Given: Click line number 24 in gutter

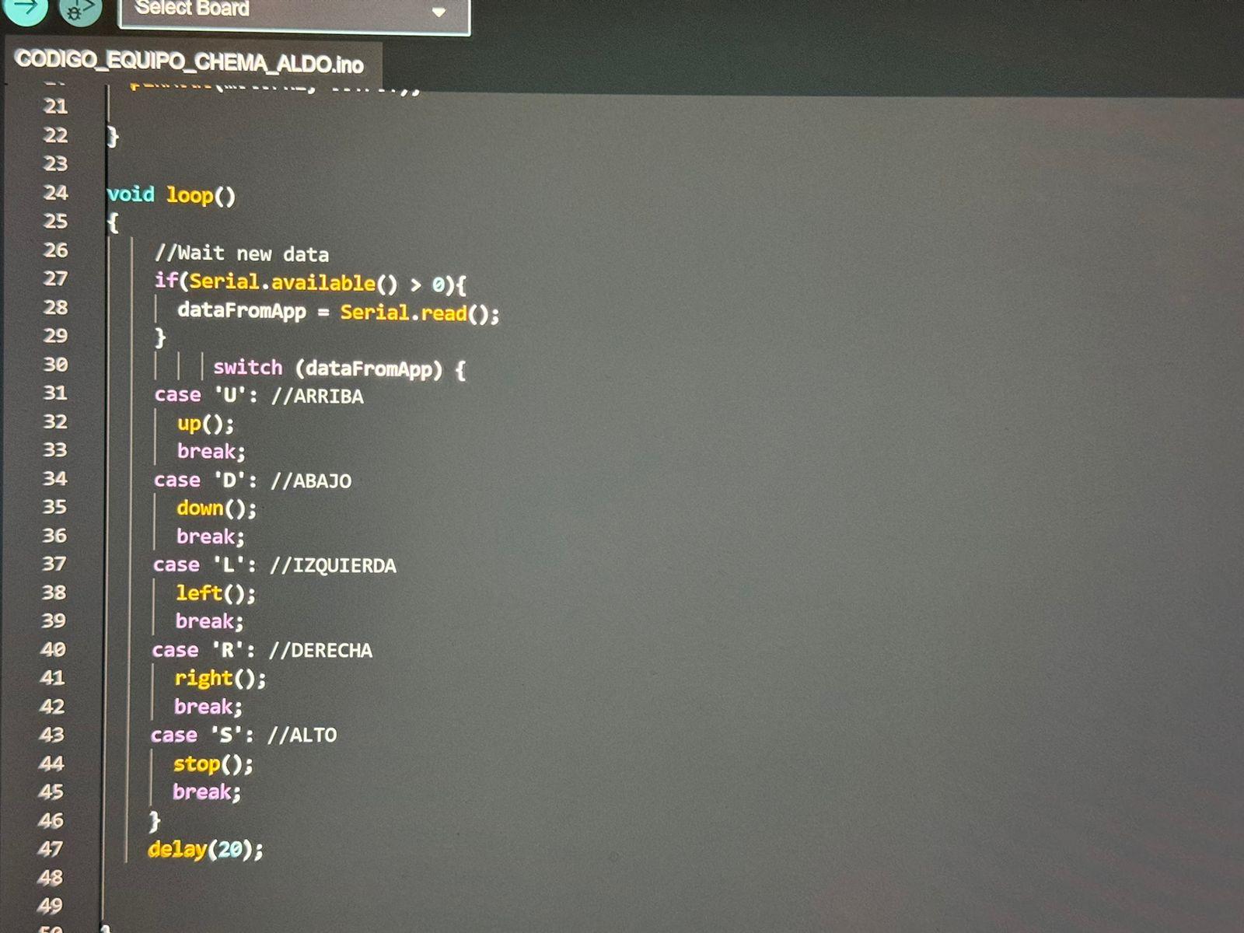Looking at the screenshot, I should tap(55, 193).
